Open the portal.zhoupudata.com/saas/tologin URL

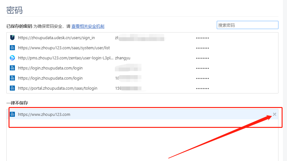[x=58, y=88]
